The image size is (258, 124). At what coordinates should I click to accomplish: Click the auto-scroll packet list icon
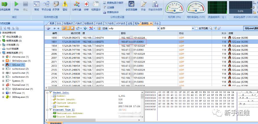tap(99, 28)
